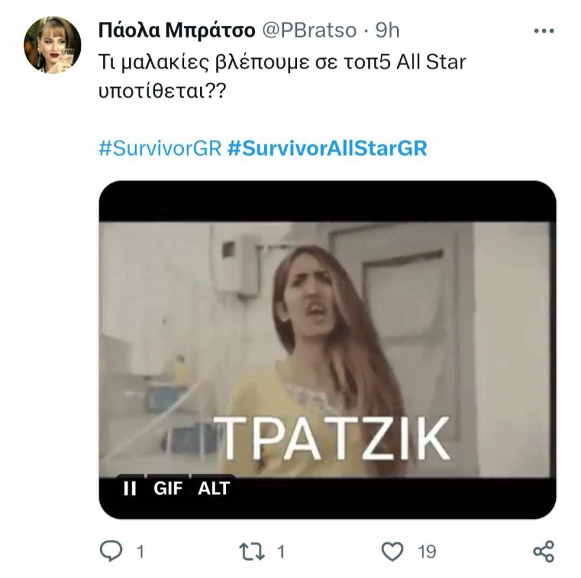Click the ΤΡΑΤΖΙΚ caption in the GIF
Image resolution: width=581 pixels, height=578 pixels.
tap(331, 438)
